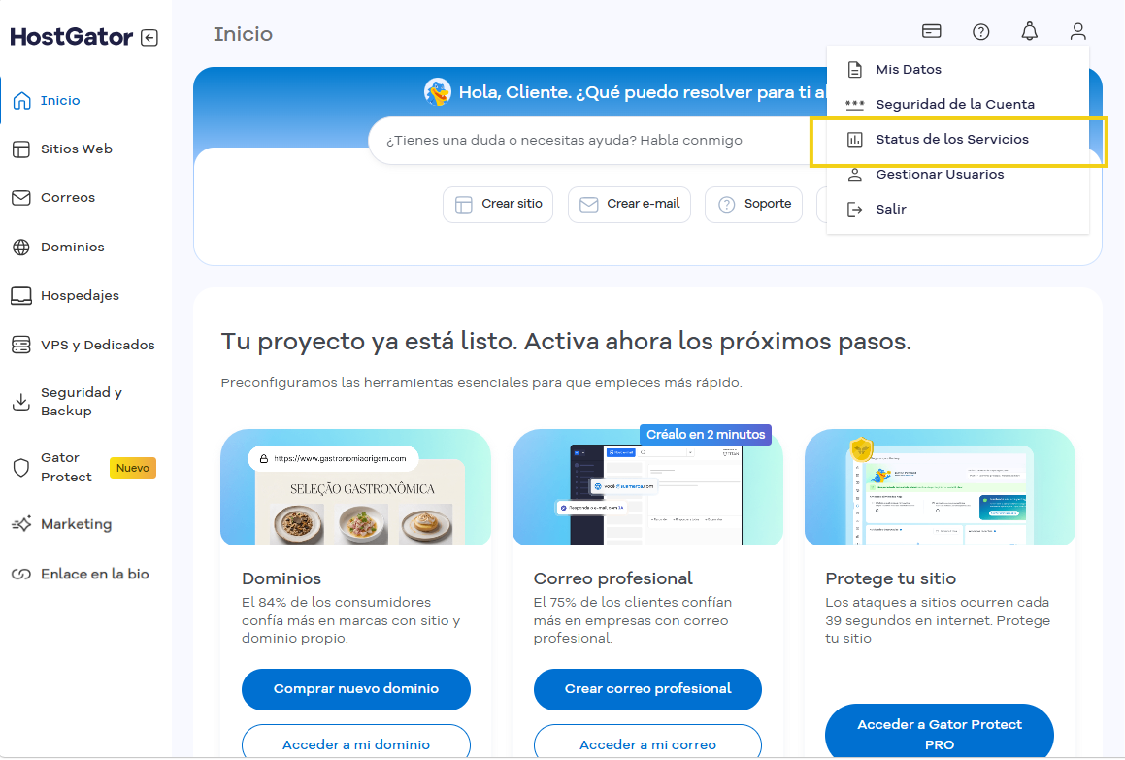Viewport: 1125px width, 760px height.
Task: Select Seguridad de la Cuenta menu entry
Action: (958, 105)
